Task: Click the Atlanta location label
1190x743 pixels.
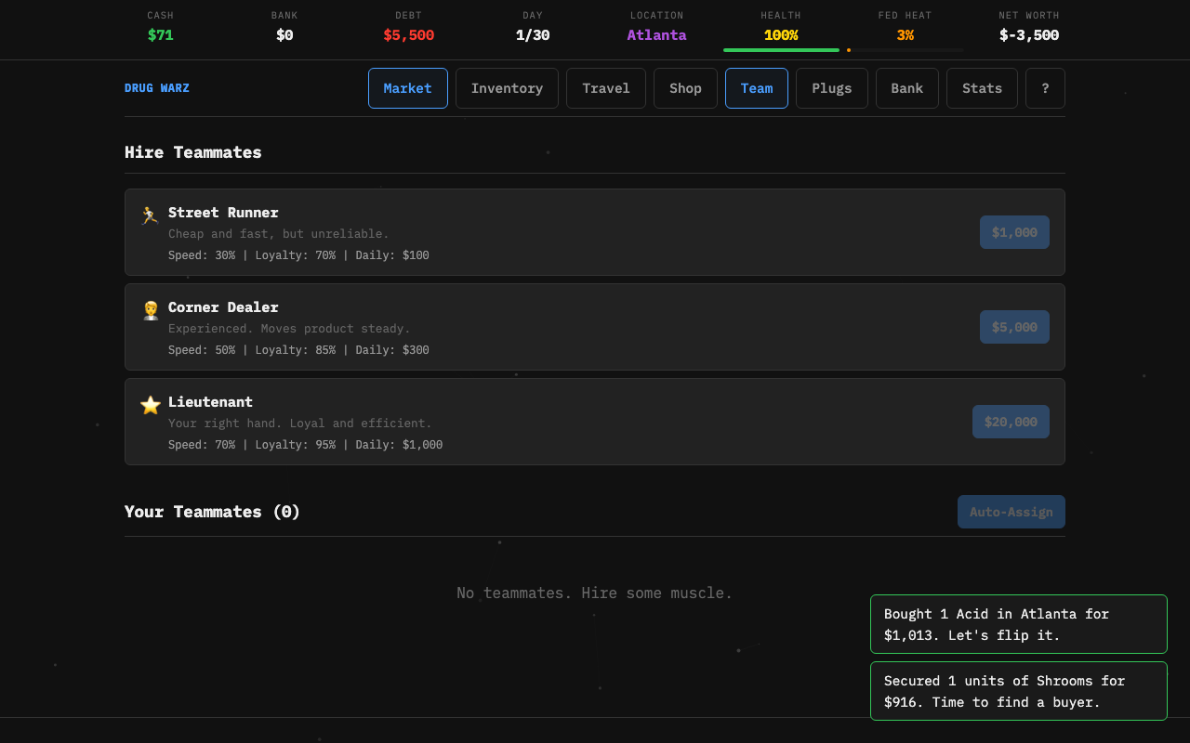Action: 656,34
